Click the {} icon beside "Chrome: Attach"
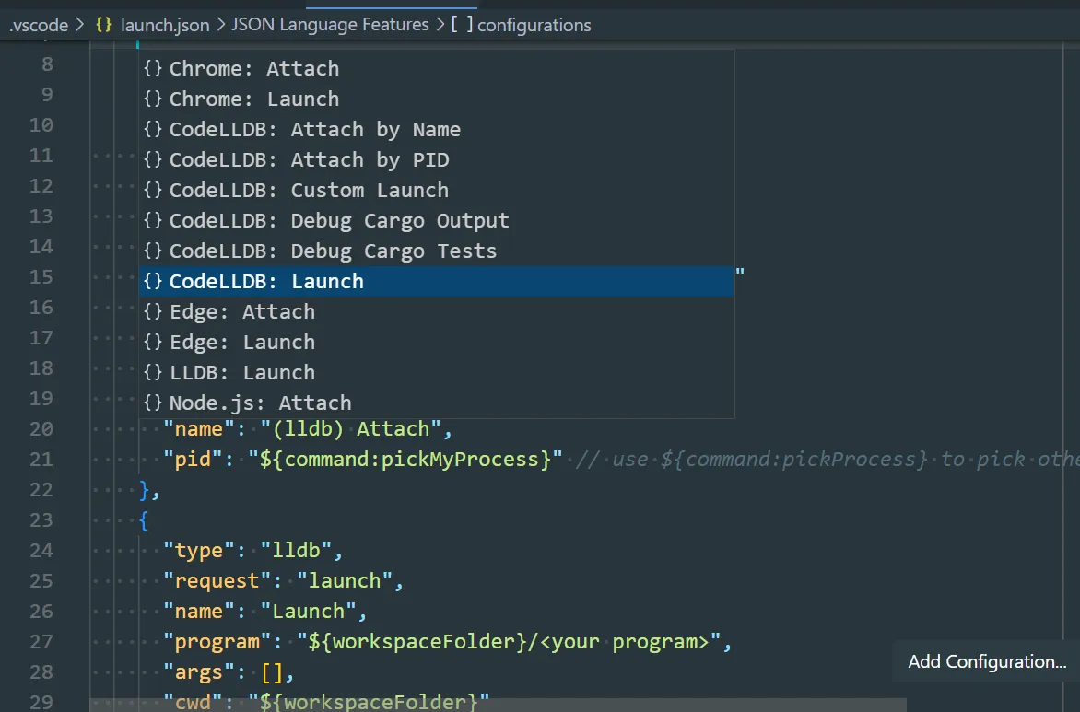Screen dimensions: 1080x712 coord(151,68)
